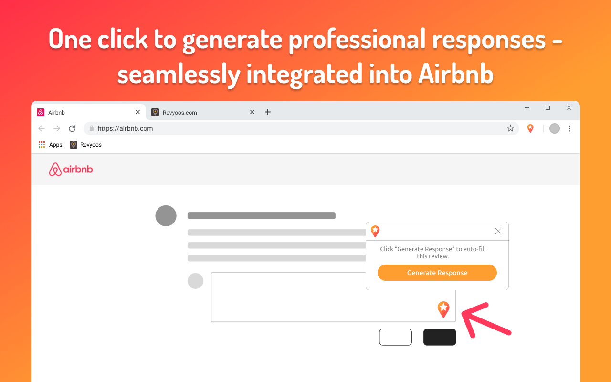
Task: Reload the page with the refresh icon
Action: coord(72,128)
